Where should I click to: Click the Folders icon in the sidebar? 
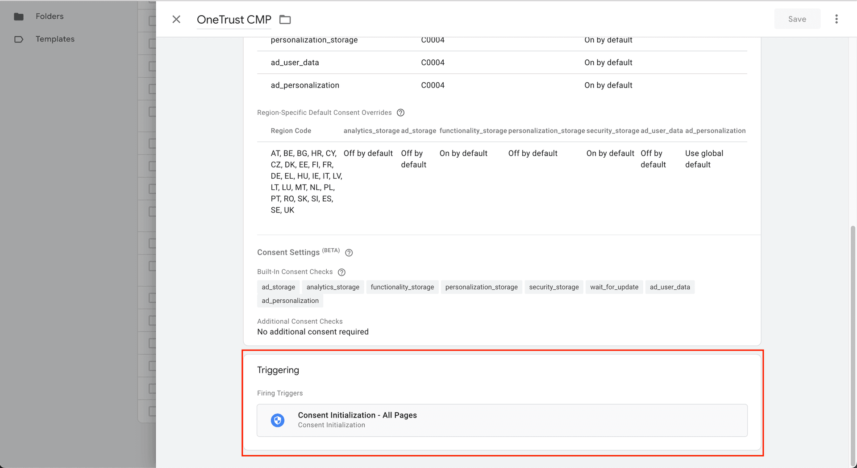pyautogui.click(x=19, y=17)
